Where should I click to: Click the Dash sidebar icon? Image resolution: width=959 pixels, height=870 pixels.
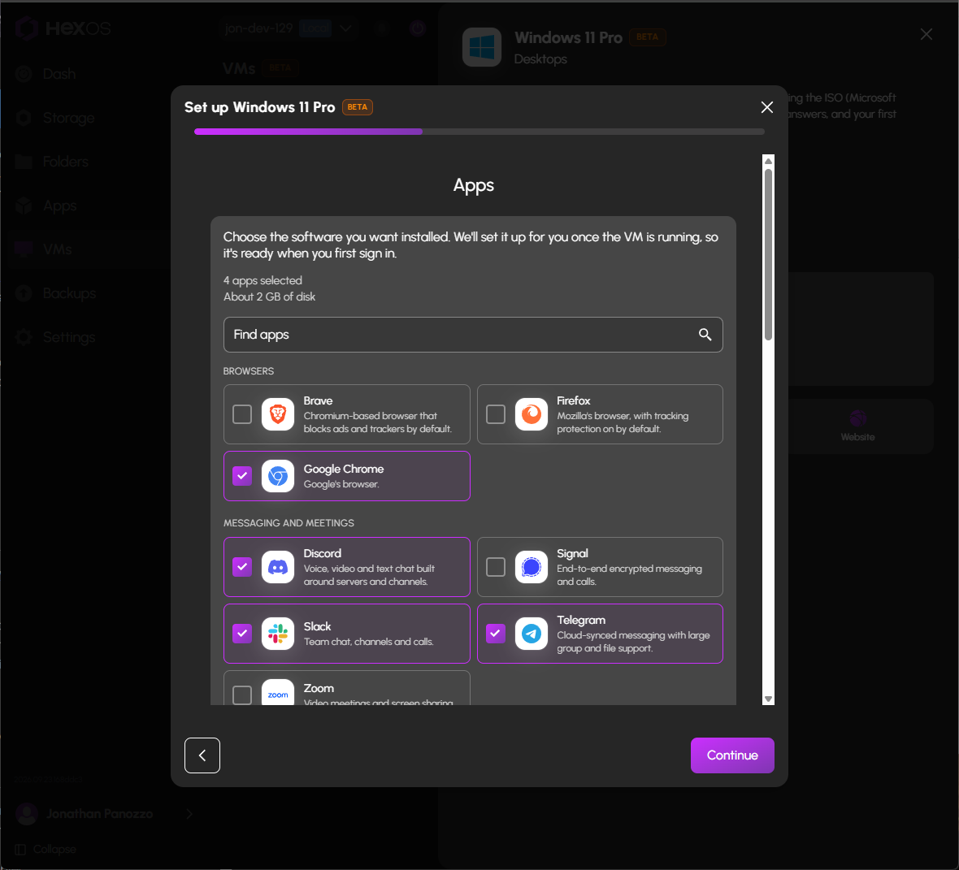24,74
